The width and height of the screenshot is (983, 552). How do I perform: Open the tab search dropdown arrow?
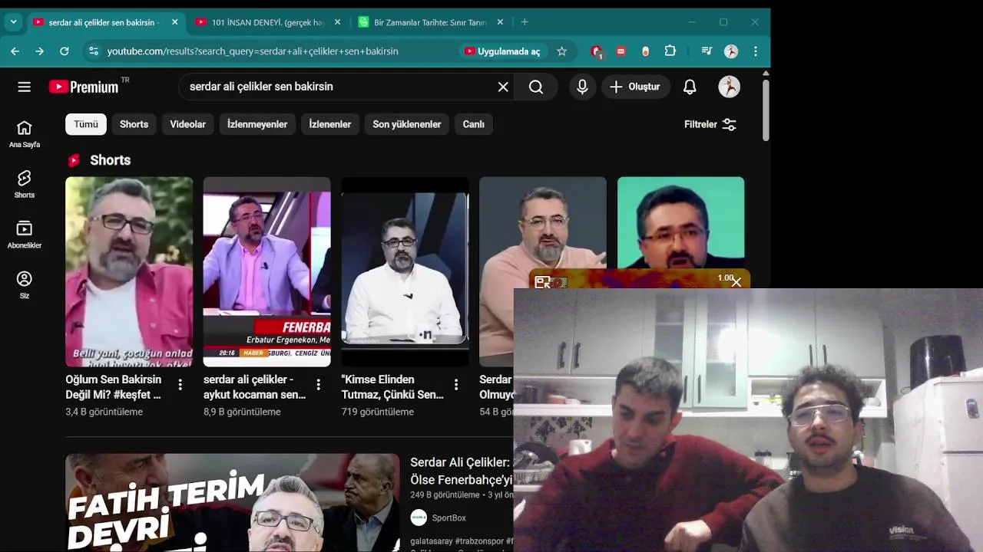(x=13, y=22)
